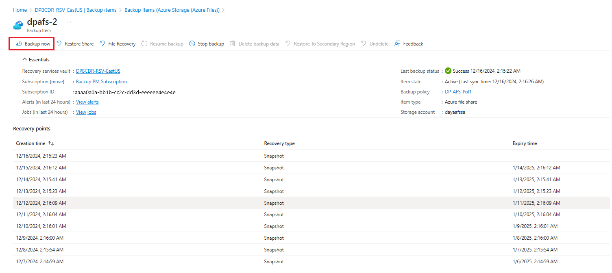Click the trash can delete icon

pyautogui.click(x=233, y=43)
